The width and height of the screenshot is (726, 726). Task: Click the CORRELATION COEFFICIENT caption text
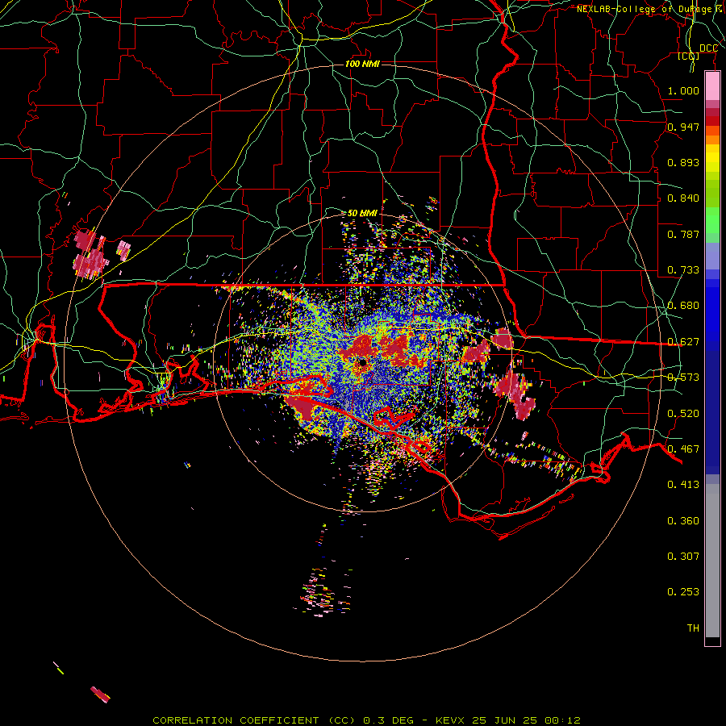tap(236, 720)
